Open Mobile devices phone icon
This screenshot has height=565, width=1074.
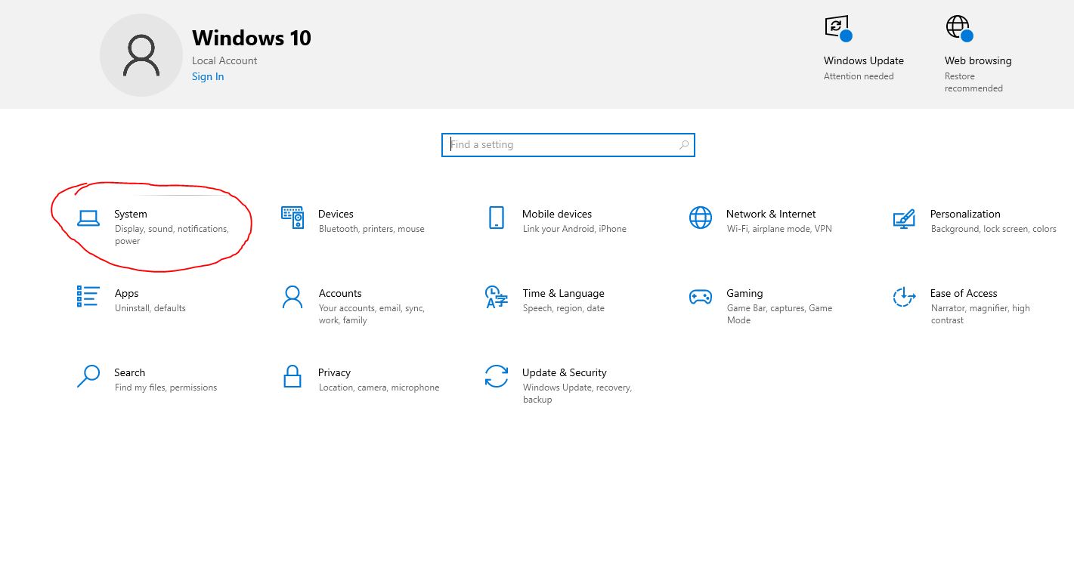(x=497, y=218)
